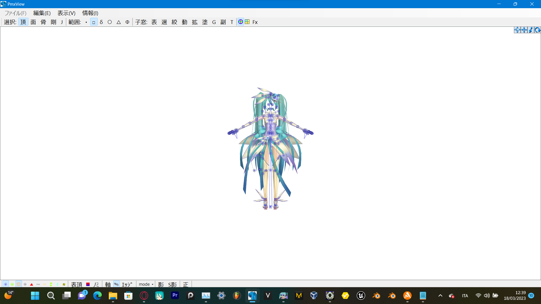541x304 pixels.
Task: Toggle the square box range selection
Action: click(x=94, y=22)
